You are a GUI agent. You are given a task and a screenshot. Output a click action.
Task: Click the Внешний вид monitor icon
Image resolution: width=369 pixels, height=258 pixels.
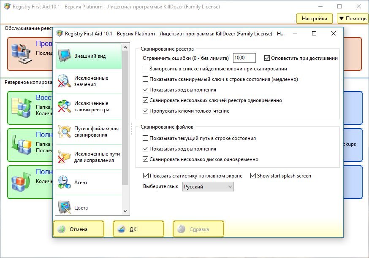(65, 56)
